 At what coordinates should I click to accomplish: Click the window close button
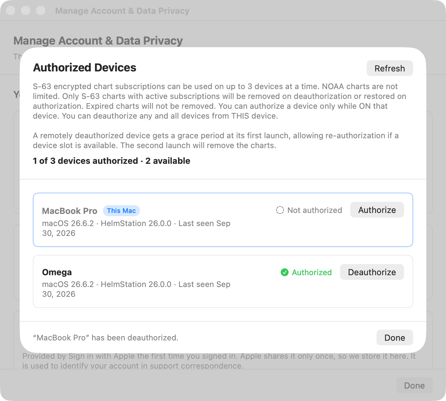click(10, 10)
